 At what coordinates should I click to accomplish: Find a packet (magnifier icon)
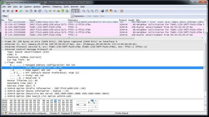[x=46, y=11]
